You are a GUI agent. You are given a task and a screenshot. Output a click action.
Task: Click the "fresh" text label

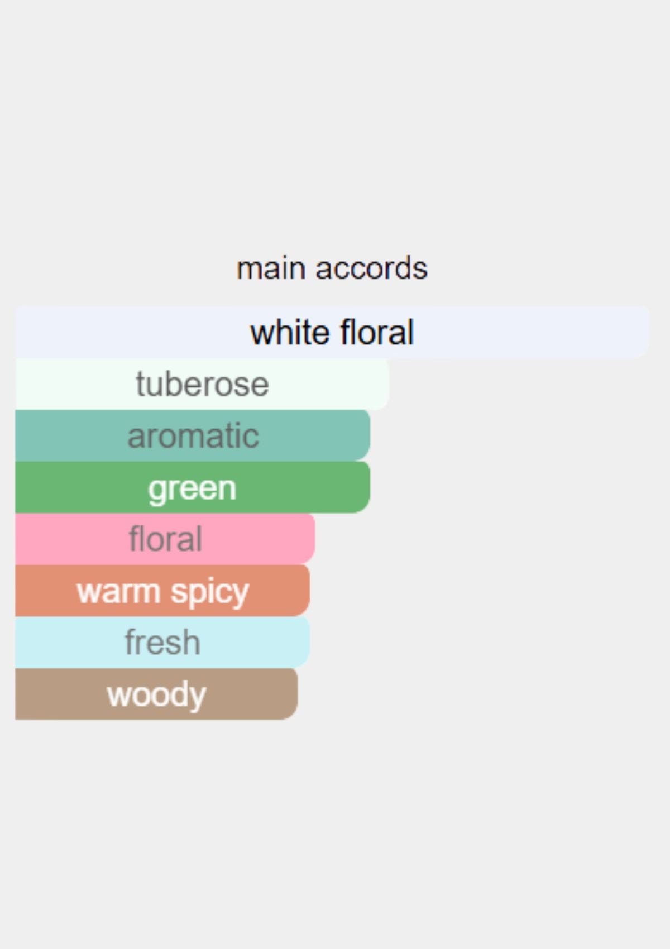point(162,643)
